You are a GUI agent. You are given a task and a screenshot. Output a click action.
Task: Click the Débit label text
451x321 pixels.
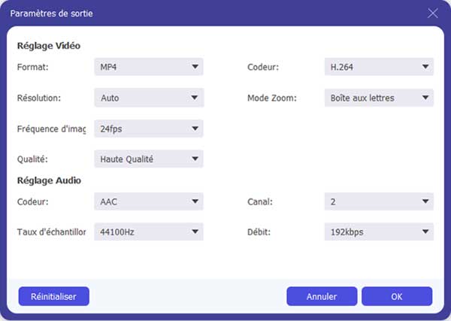pyautogui.click(x=260, y=232)
